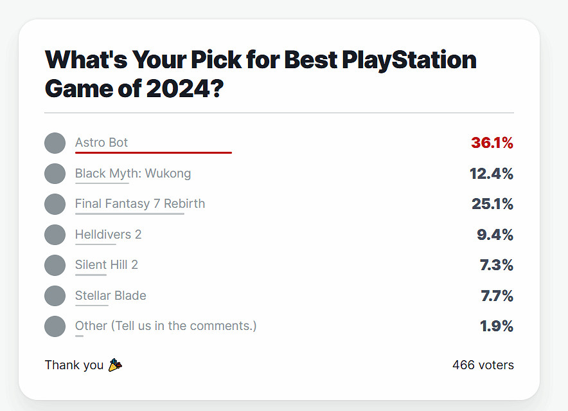Mark the Silent Hill 2 radio button
568x411 pixels.
55,265
